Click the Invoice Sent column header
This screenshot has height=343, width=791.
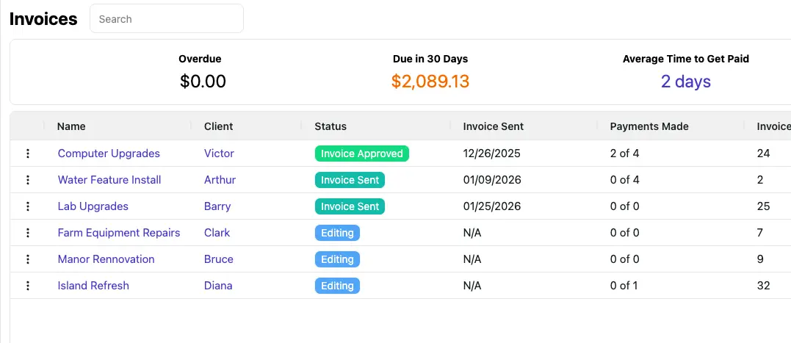(493, 126)
